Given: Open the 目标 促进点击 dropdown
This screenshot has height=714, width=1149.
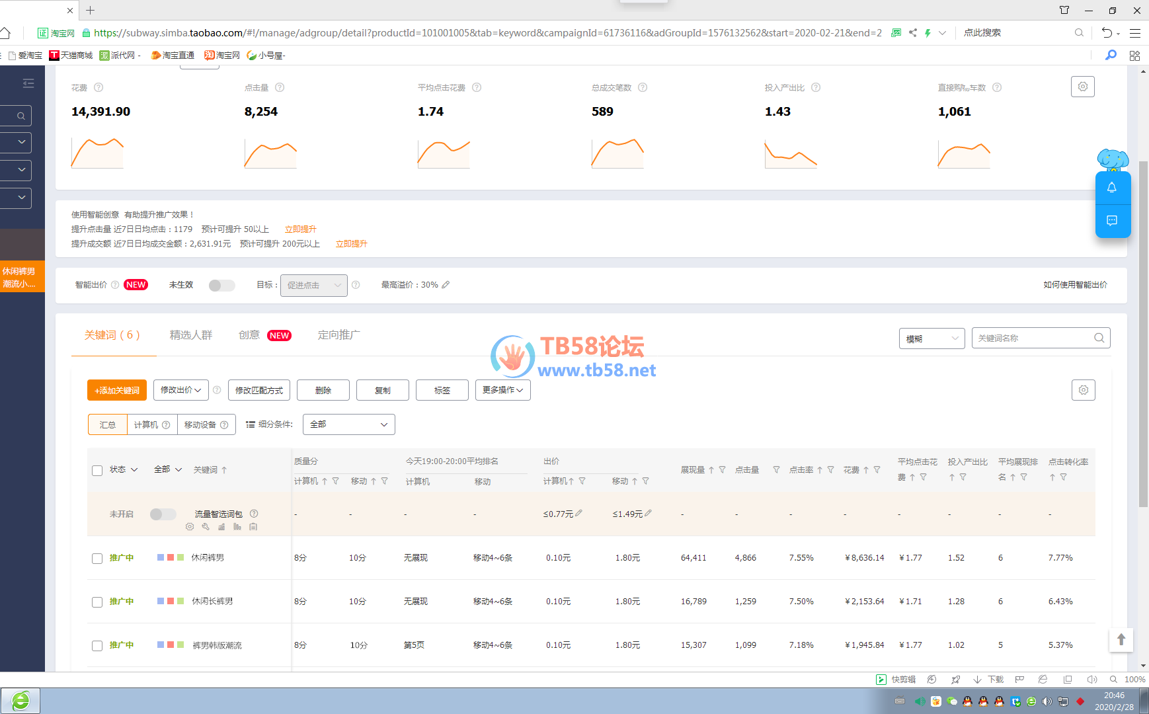Looking at the screenshot, I should click(x=313, y=286).
